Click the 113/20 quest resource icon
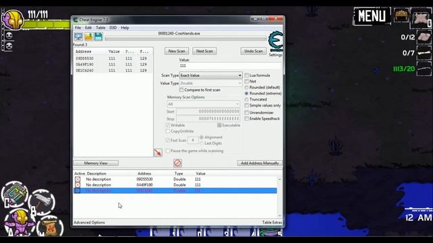This screenshot has width=433, height=243. click(424, 69)
